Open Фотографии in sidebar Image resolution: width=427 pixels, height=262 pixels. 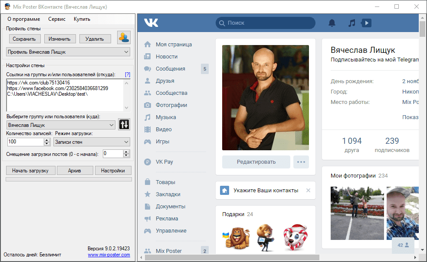click(171, 105)
